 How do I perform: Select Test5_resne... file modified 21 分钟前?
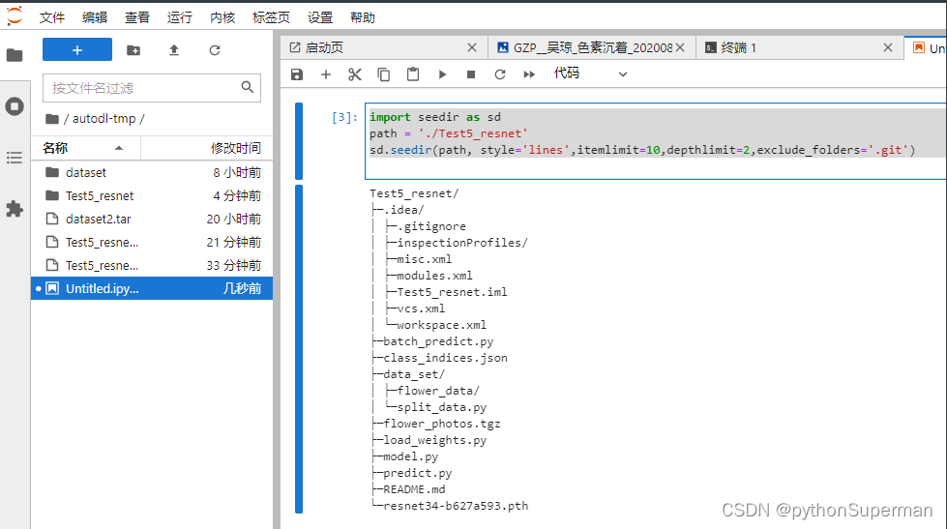pyautogui.click(x=152, y=242)
